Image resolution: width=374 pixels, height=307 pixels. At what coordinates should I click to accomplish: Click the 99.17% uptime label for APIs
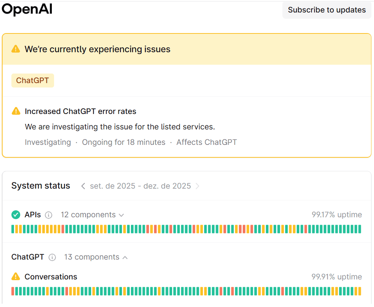click(336, 214)
